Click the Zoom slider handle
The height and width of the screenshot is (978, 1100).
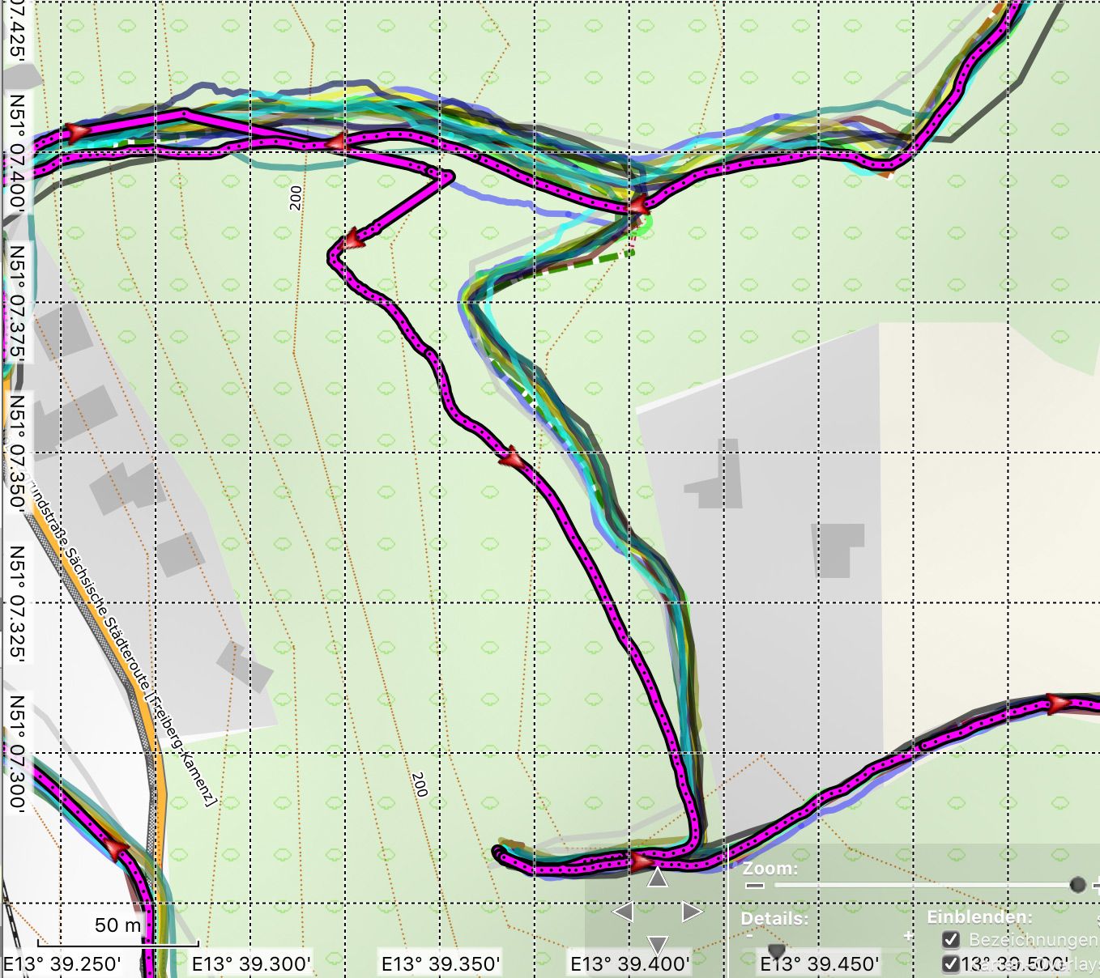pyautogui.click(x=1077, y=885)
